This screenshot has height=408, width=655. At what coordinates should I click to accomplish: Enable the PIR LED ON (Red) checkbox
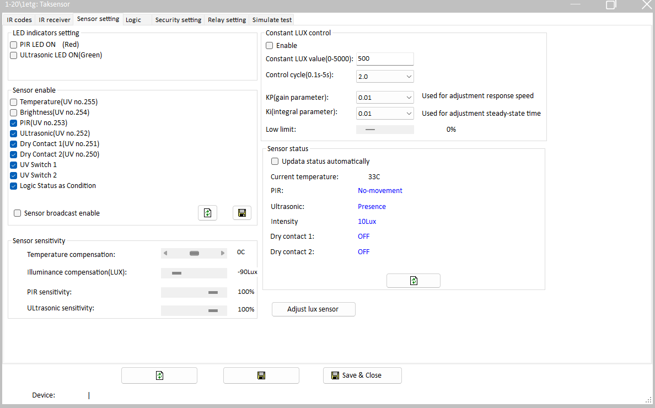tap(14, 45)
